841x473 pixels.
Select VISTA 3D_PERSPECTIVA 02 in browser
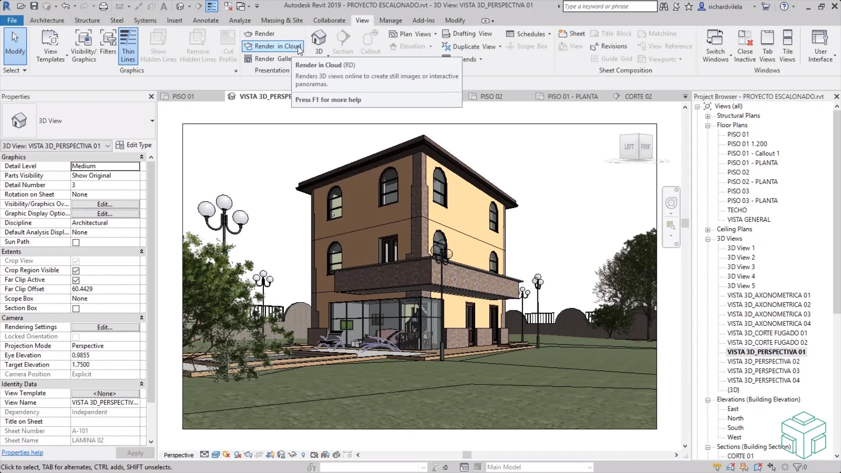pos(763,361)
